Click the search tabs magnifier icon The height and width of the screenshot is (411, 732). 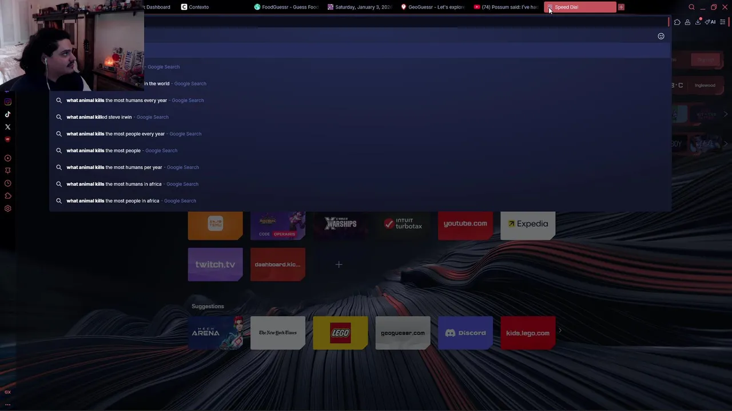click(x=691, y=7)
